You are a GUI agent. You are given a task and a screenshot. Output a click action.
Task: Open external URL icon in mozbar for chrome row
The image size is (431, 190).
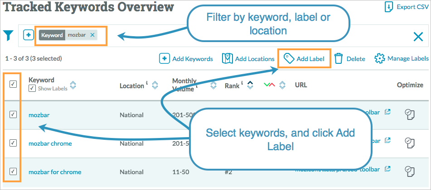pos(387,169)
